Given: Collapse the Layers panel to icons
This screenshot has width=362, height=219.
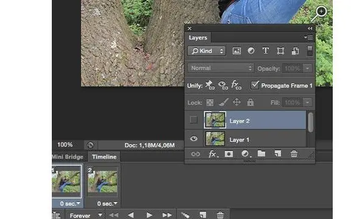Looking at the screenshot, I should (x=310, y=29).
